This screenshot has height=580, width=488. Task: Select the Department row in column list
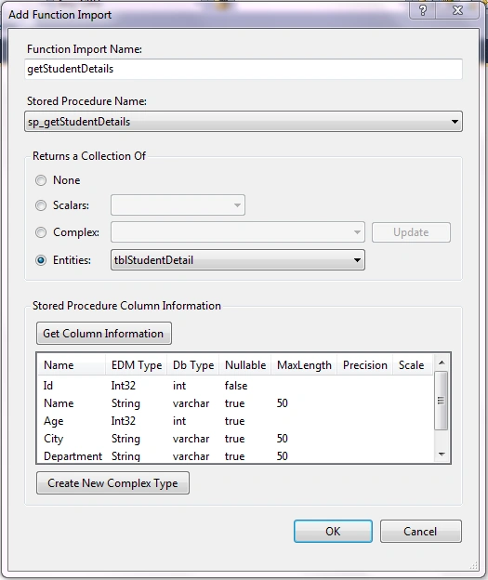235,455
